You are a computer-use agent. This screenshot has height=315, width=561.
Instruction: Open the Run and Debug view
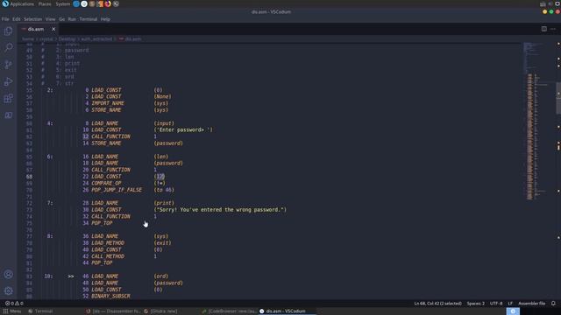8,81
